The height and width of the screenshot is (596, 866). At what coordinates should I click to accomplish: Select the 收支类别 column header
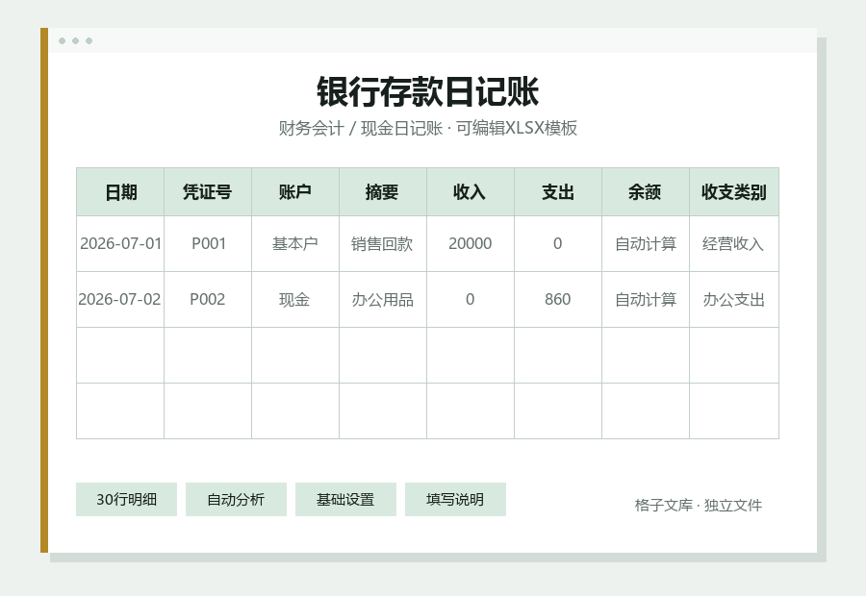pos(734,192)
